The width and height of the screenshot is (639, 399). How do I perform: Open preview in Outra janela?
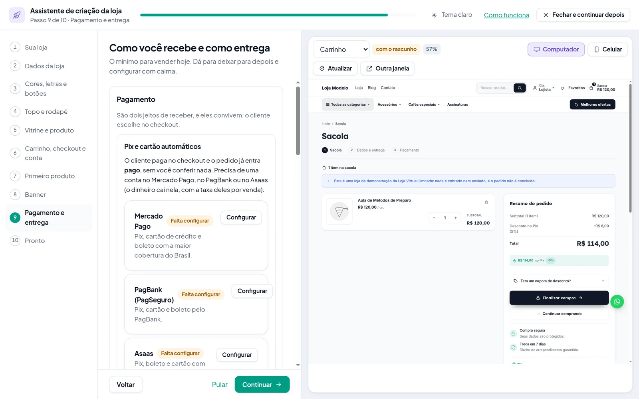[x=387, y=69]
